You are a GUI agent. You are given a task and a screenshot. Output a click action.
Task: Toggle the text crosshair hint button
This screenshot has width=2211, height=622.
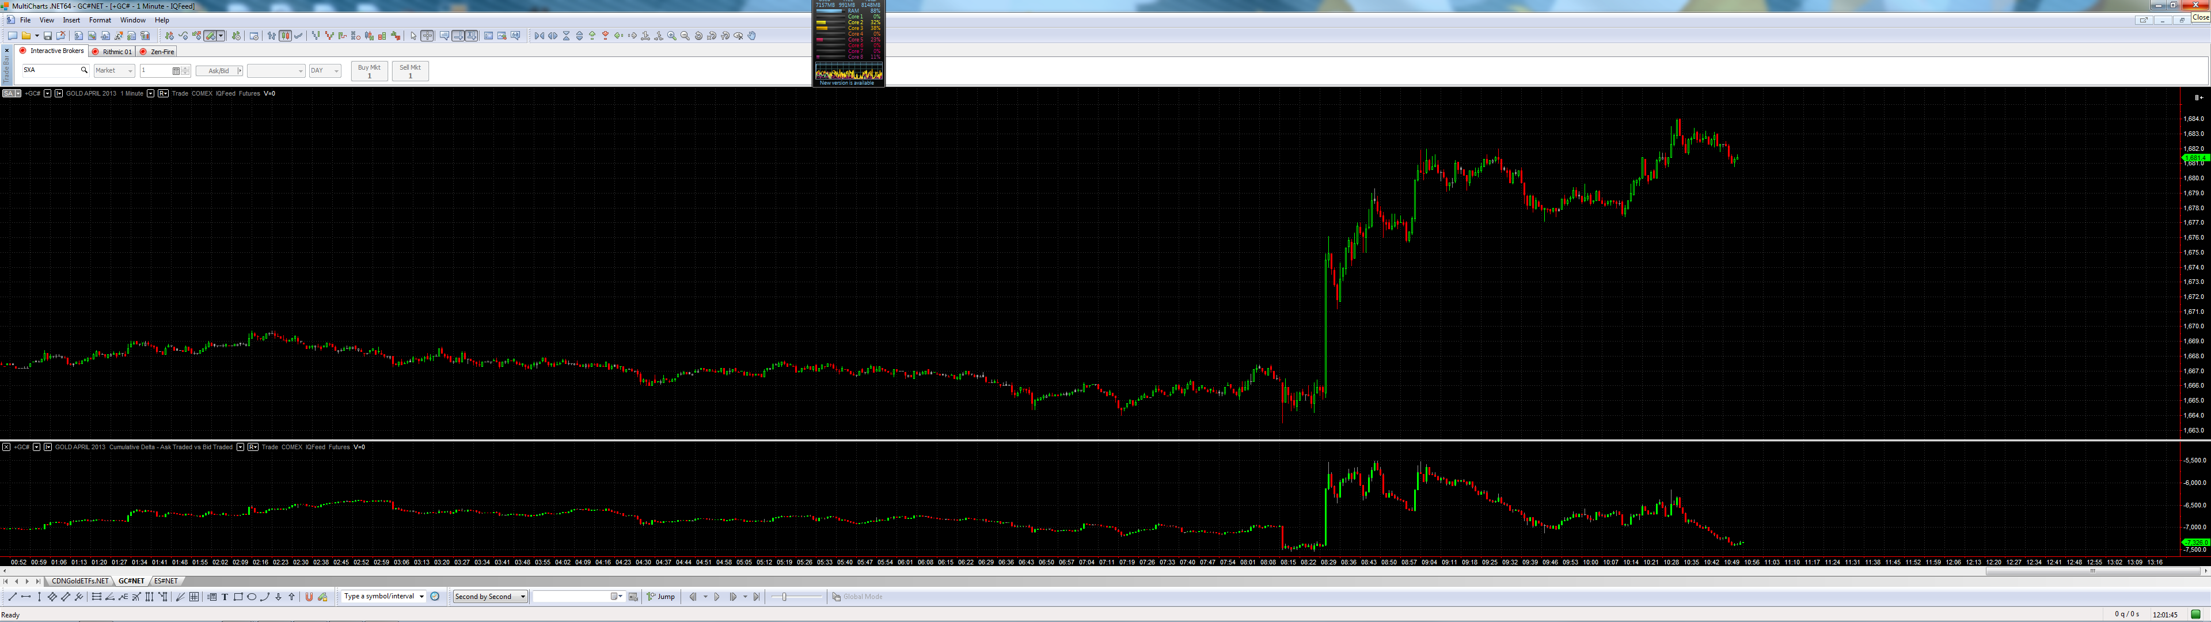471,36
